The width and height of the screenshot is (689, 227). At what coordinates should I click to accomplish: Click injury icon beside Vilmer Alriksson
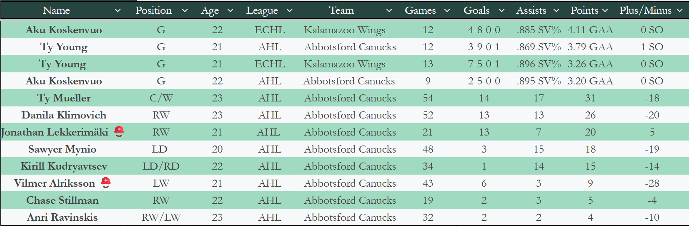tap(106, 183)
